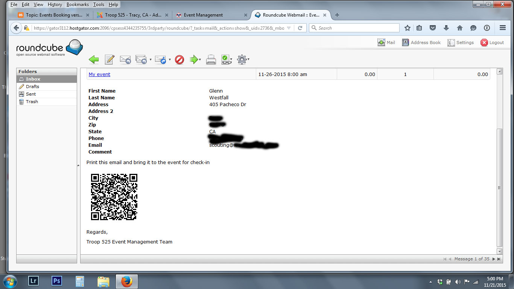Open mark message menu with checkmark-glasses icon
Screen dimensions: 514x289
point(227,59)
